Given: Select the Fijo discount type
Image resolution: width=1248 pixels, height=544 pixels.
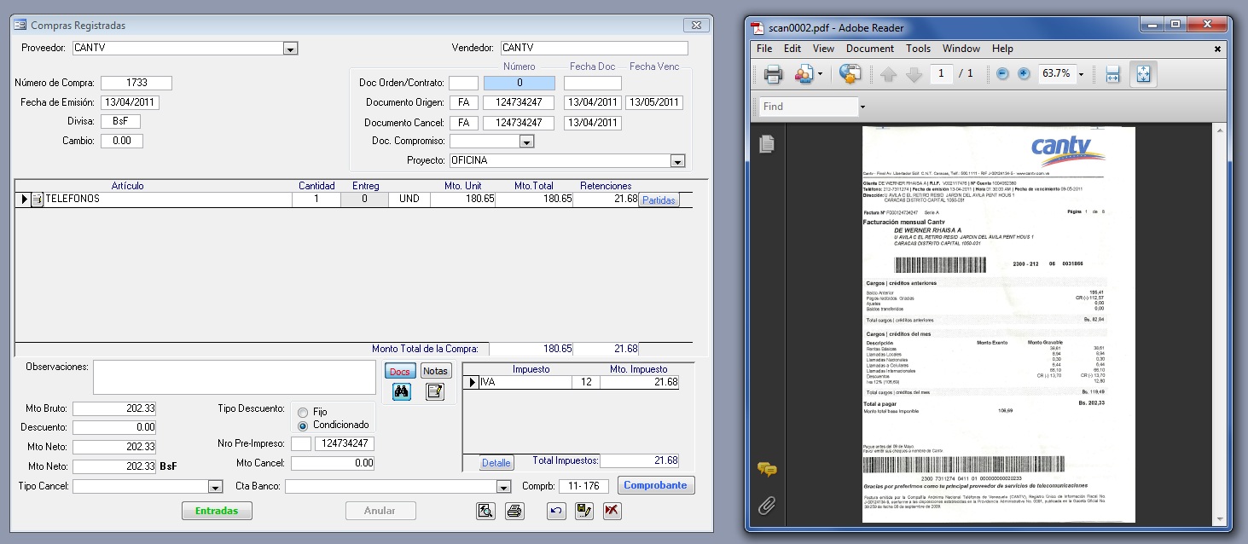Looking at the screenshot, I should point(302,412).
